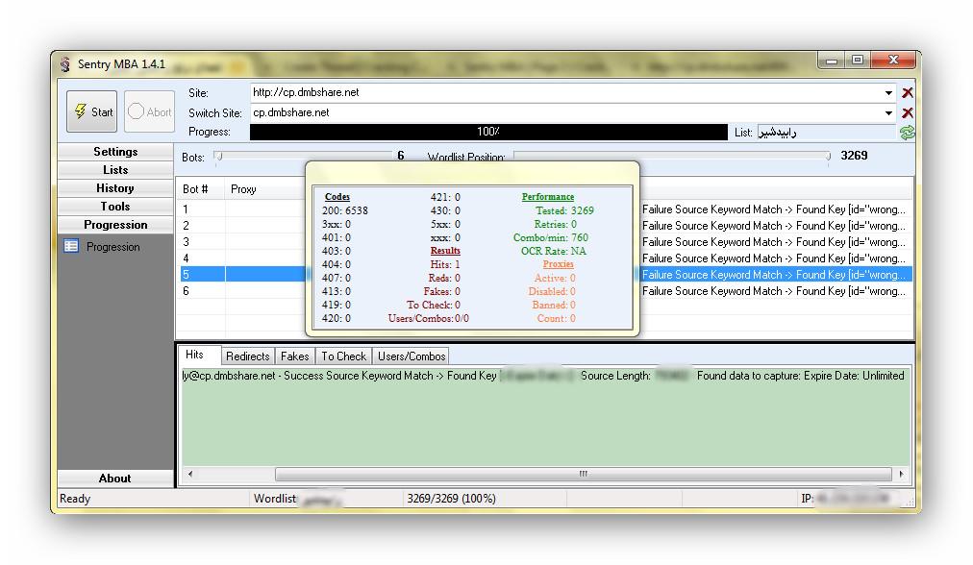Click the '200: 6538' code count
The height and width of the screenshot is (565, 973).
pyautogui.click(x=345, y=210)
